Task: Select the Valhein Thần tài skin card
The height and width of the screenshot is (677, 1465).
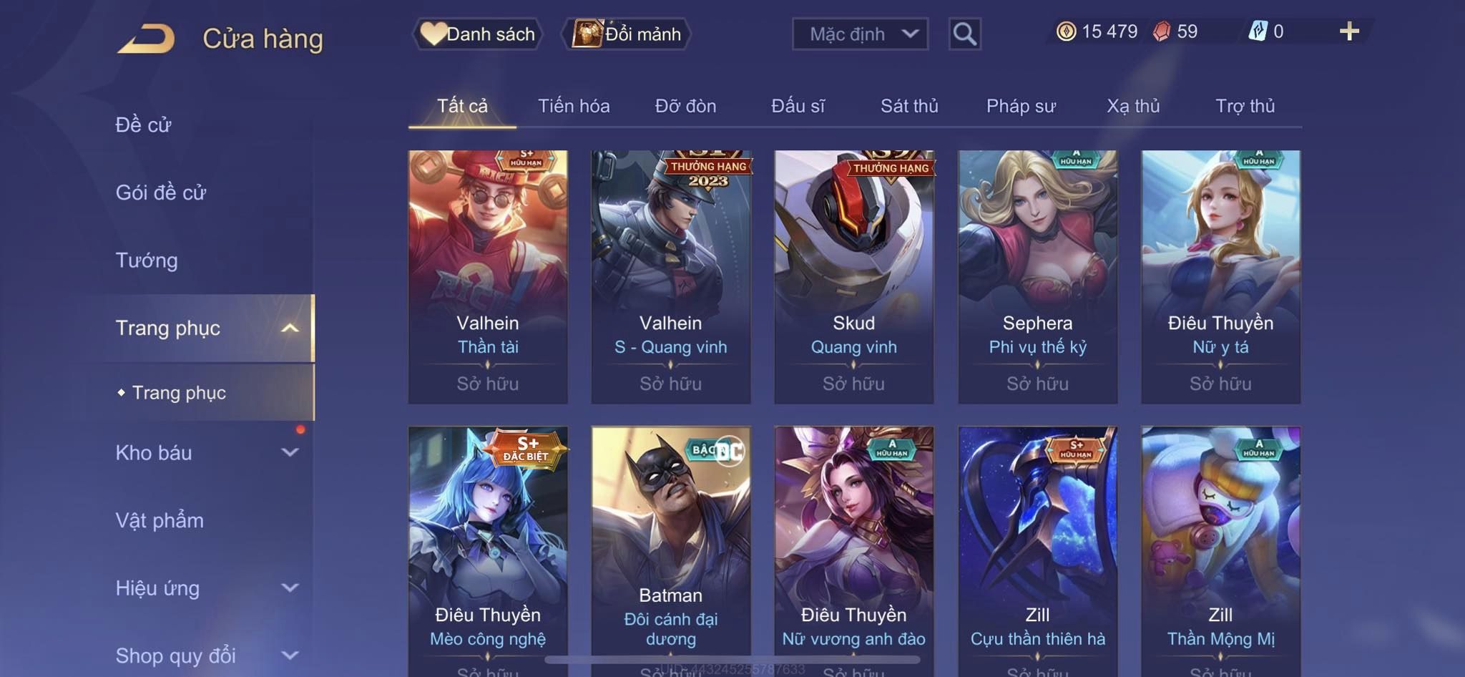Action: pos(488,277)
